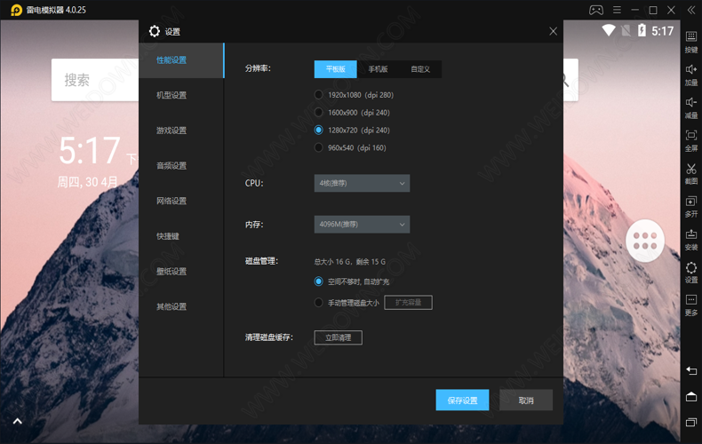Choose the 960x540 (dpi 160) resolution
Image resolution: width=702 pixels, height=444 pixels.
click(x=319, y=148)
